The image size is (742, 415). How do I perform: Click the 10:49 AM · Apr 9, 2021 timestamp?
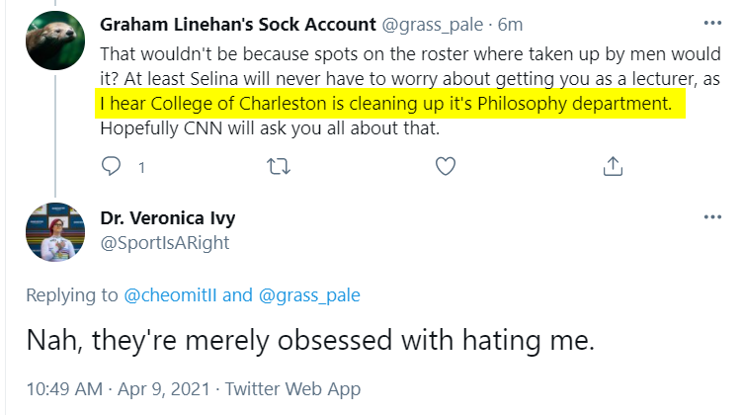(x=119, y=389)
